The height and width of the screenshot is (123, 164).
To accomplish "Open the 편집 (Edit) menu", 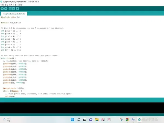I will 6,5.
